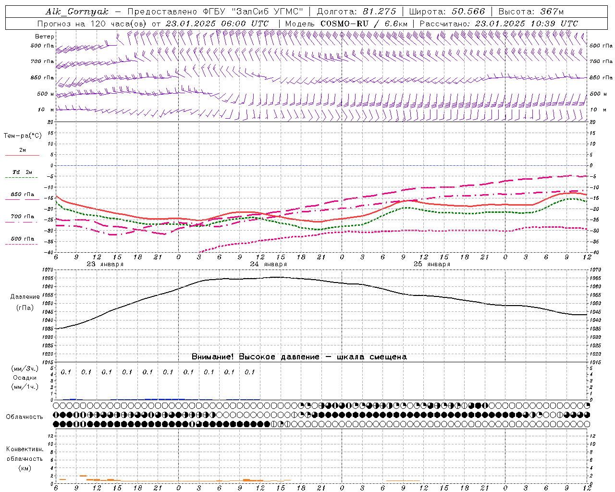Click the Конвективн. label
Image resolution: width=615 pixels, height=492 pixels.
[x=25, y=449]
